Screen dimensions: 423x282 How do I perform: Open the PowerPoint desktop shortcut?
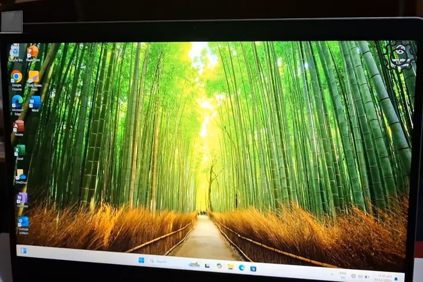coord(32,53)
